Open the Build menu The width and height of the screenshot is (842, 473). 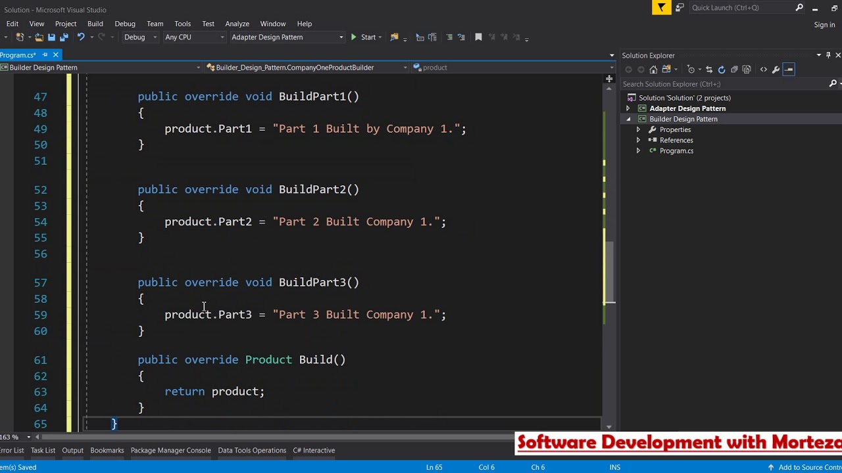click(x=95, y=24)
